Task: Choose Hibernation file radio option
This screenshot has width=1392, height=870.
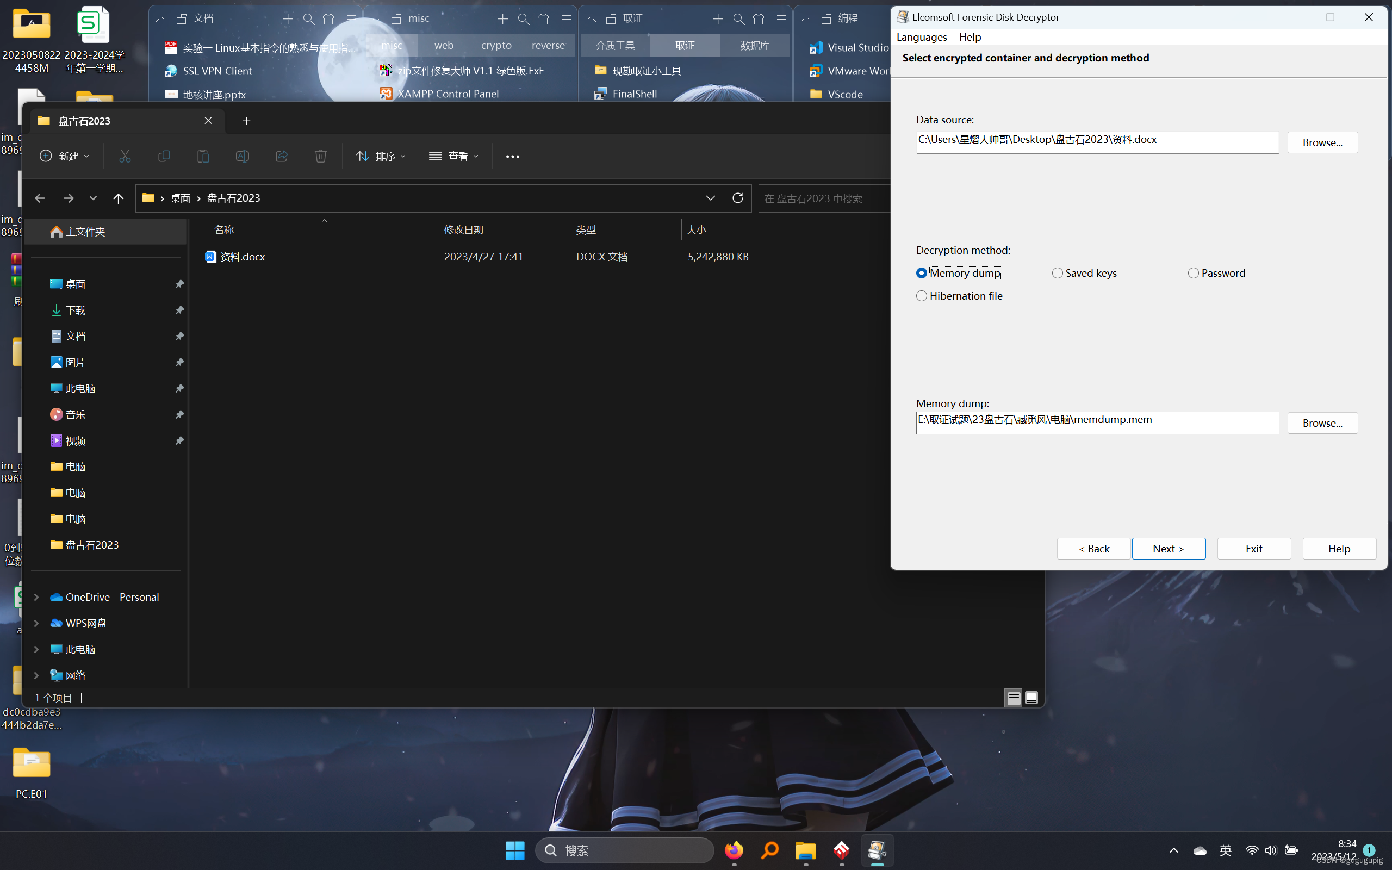Action: 922,296
